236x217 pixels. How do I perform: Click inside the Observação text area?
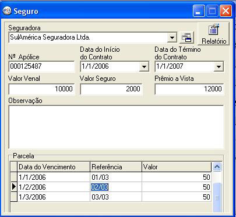tap(116, 127)
